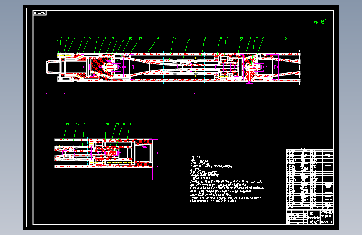Click balloon label 14 on top view

click(158, 38)
